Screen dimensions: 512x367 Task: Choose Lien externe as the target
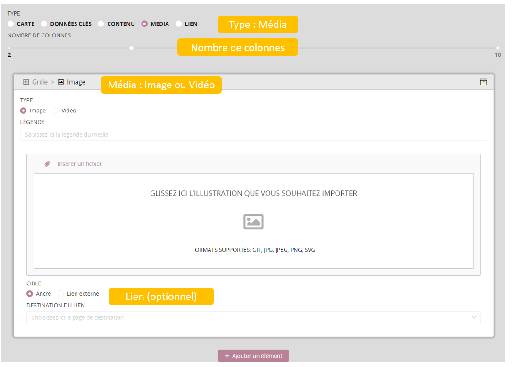click(x=61, y=294)
